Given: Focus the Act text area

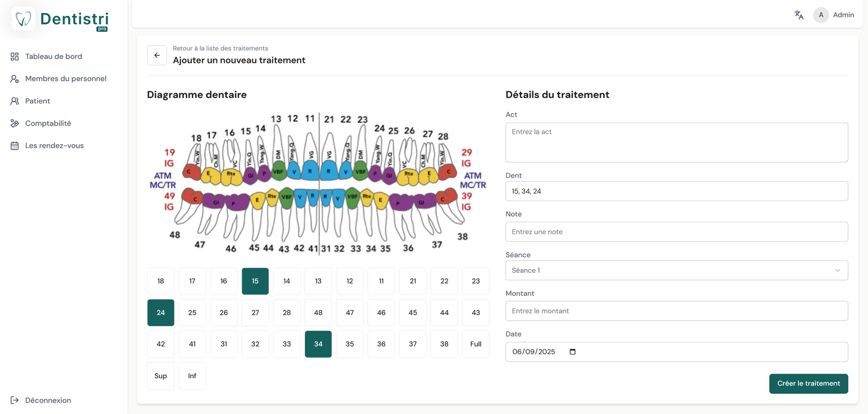Looking at the screenshot, I should pos(676,143).
